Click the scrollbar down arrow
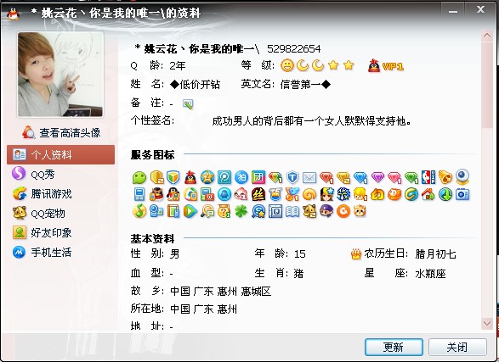The height and width of the screenshot is (362, 499). [487, 323]
